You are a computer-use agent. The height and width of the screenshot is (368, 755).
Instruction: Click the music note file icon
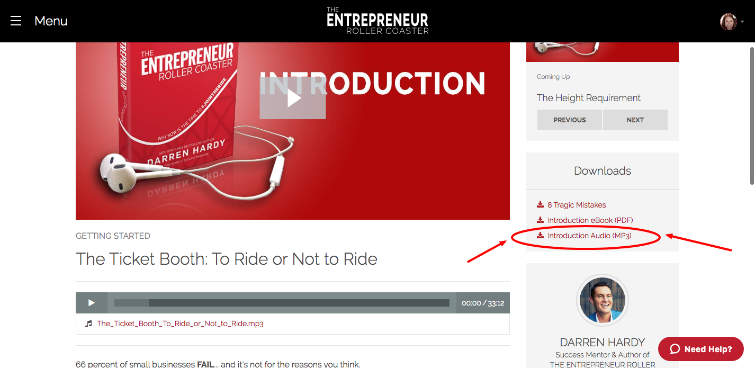pyautogui.click(x=88, y=324)
